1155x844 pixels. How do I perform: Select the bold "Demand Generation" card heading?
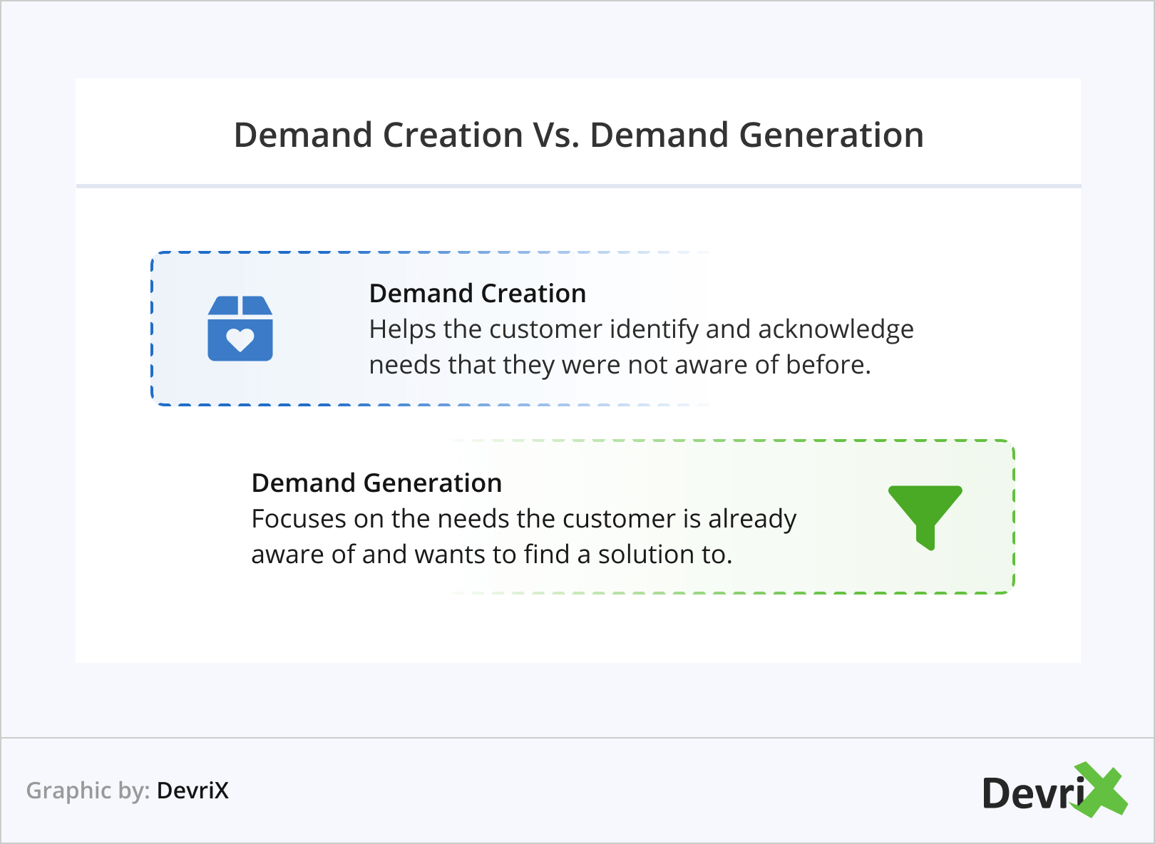click(x=376, y=483)
